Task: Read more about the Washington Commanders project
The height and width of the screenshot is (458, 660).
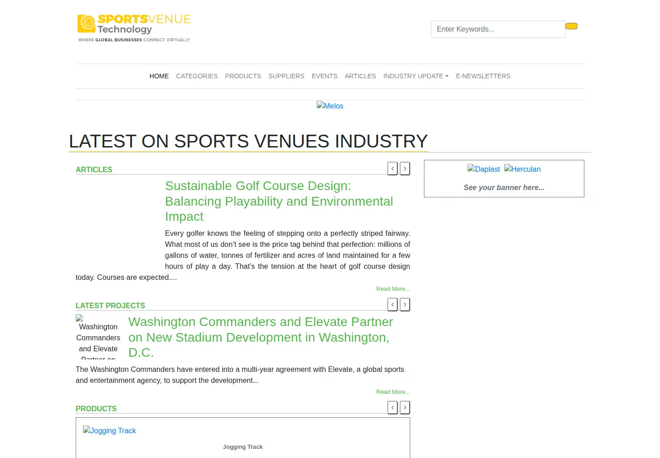Action: 393,392
